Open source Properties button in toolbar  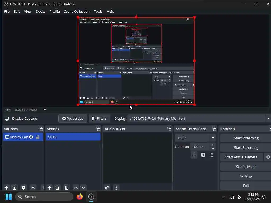(73, 119)
